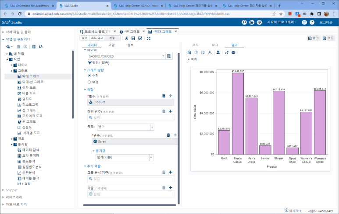Add a column to 하위 범주 with its plus icon
339x214 pixels.
click(171, 111)
